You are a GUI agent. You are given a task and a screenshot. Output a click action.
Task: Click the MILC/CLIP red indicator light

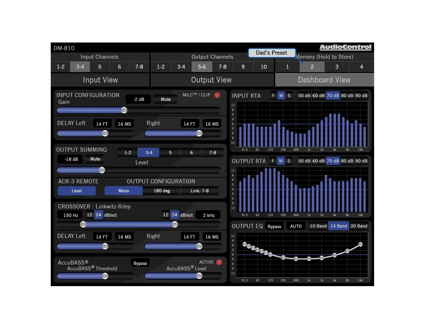point(217,95)
